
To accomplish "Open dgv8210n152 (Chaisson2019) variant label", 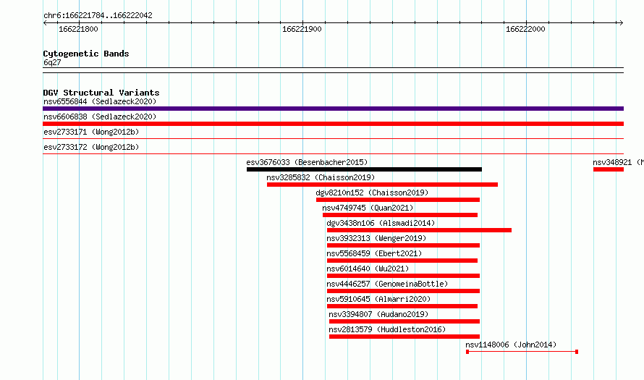I will click(372, 193).
